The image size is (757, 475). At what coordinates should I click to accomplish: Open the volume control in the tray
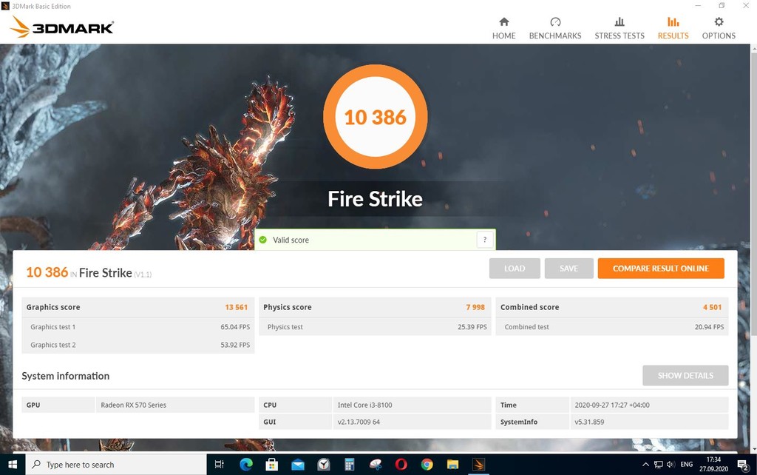click(x=671, y=465)
